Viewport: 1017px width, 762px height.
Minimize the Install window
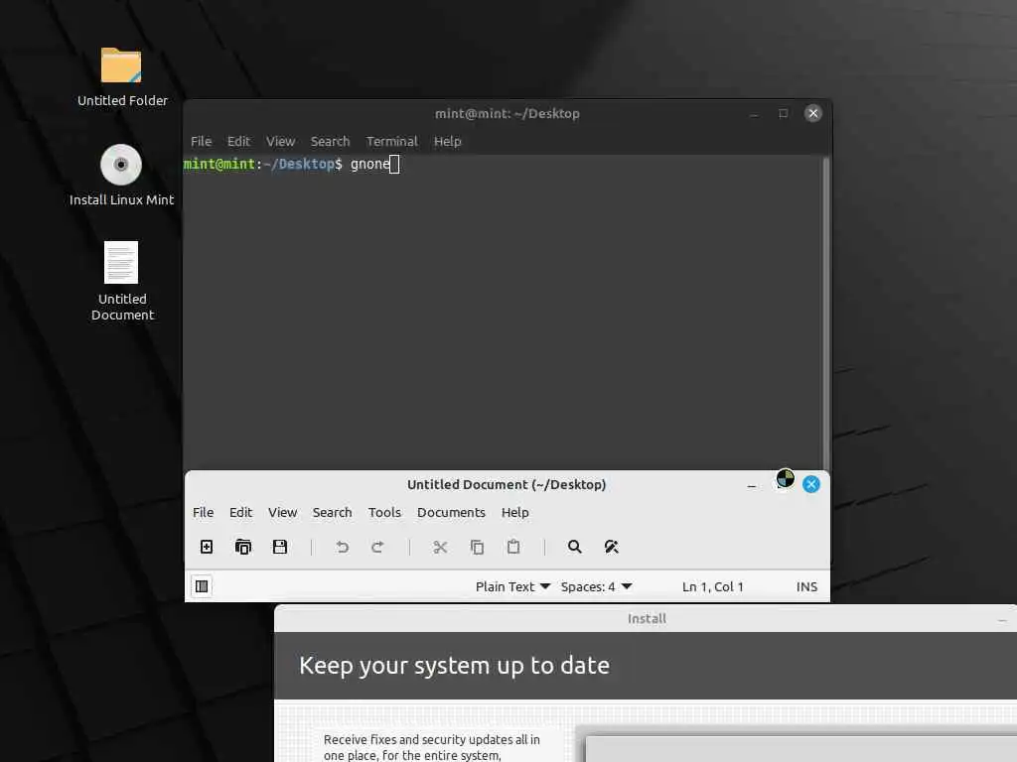coord(1002,620)
